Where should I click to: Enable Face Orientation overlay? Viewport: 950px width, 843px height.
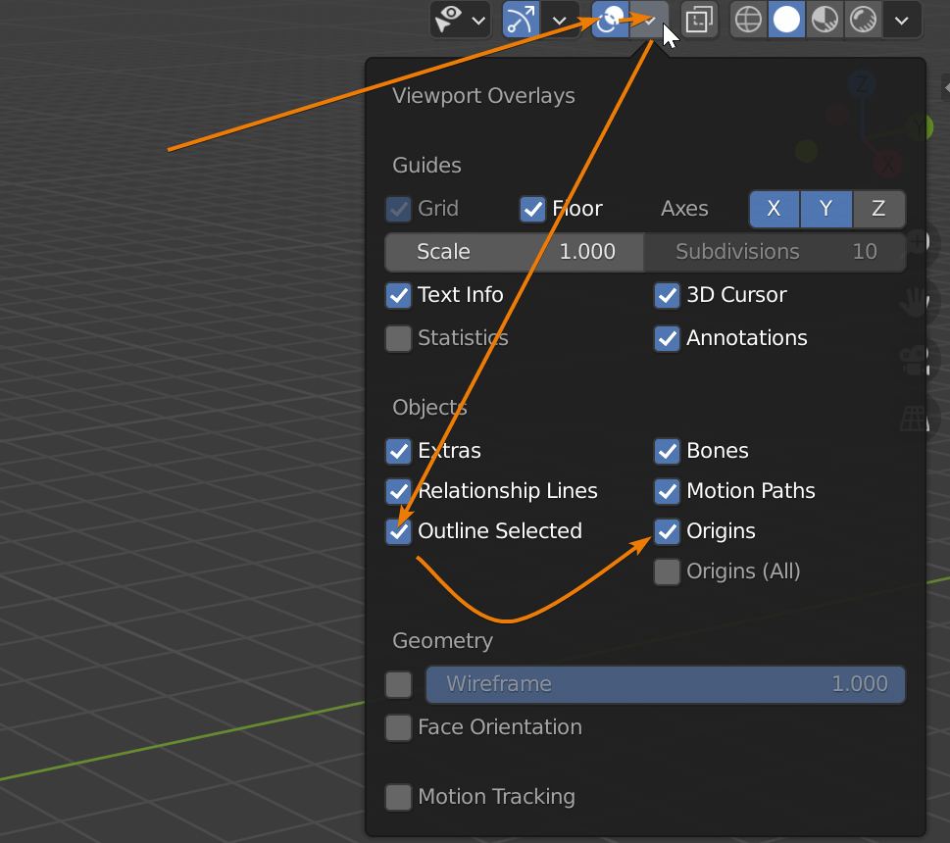tap(398, 727)
